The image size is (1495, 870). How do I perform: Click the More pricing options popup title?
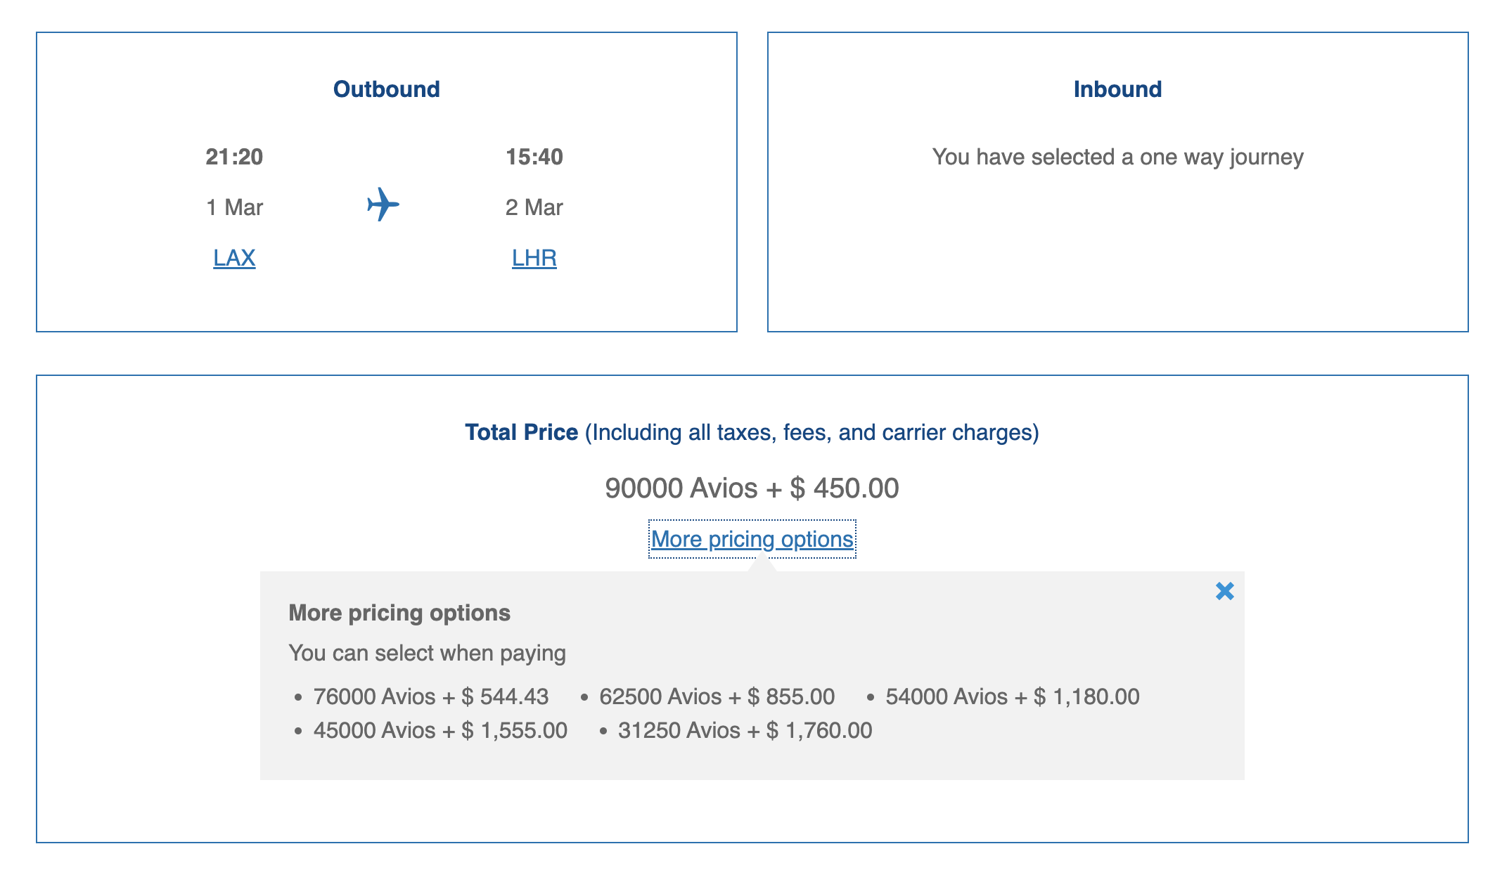[x=399, y=612]
